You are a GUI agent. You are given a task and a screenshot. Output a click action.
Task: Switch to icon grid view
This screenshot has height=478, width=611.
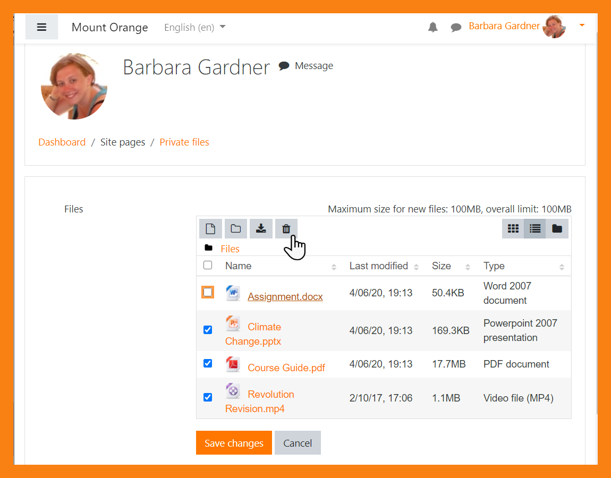(513, 229)
